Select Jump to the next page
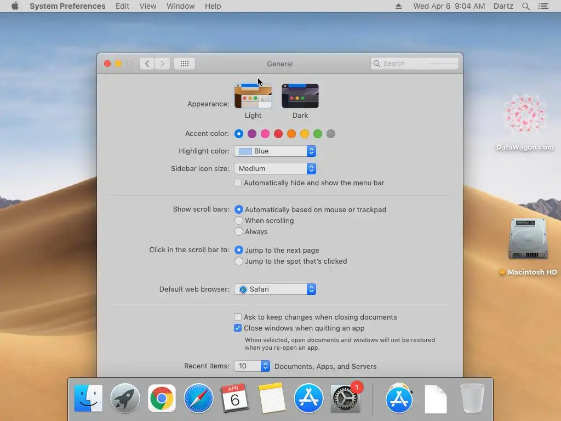The image size is (561, 421). coord(239,250)
